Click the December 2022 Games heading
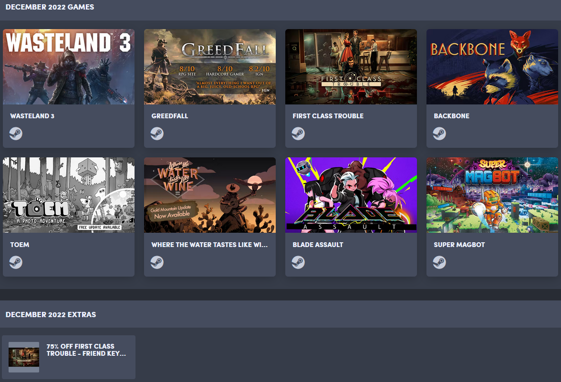 50,7
